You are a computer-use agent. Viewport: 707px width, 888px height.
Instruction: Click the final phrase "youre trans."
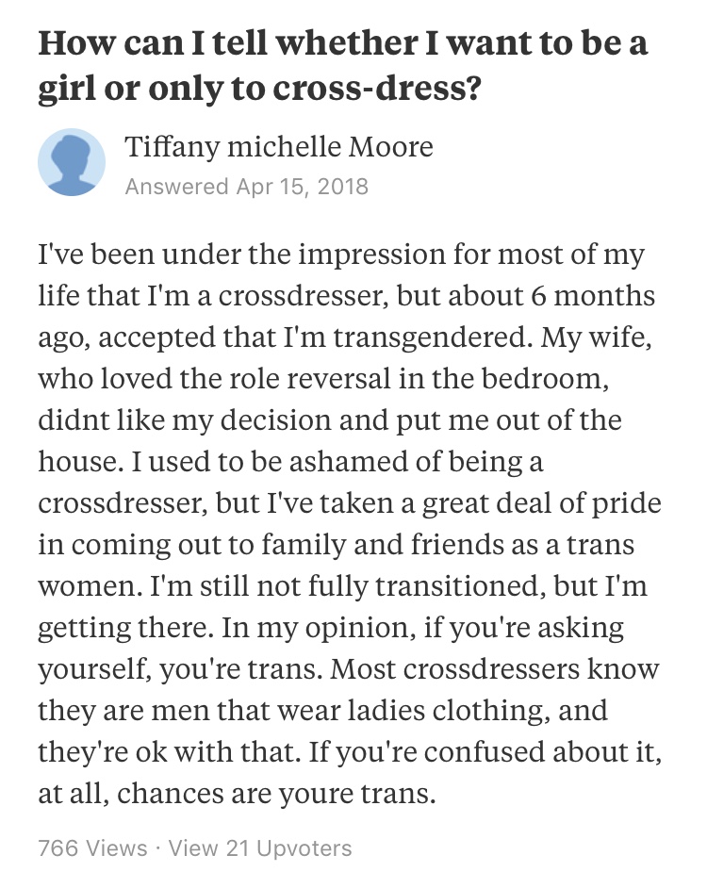[x=357, y=794]
